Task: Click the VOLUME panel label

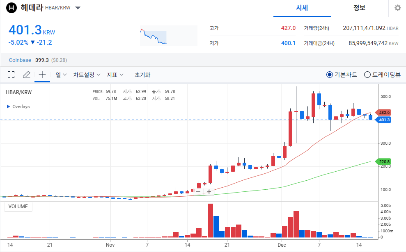Action: click(18, 207)
